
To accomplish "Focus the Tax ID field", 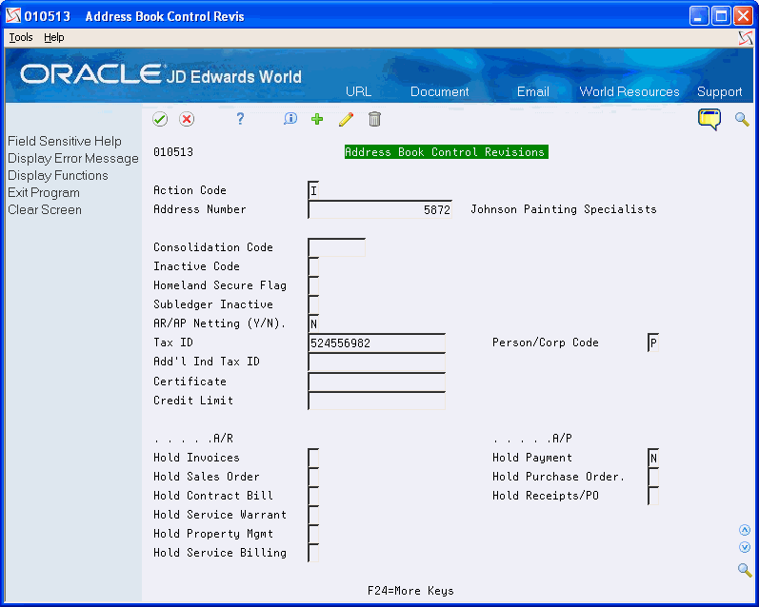I will pyautogui.click(x=376, y=343).
